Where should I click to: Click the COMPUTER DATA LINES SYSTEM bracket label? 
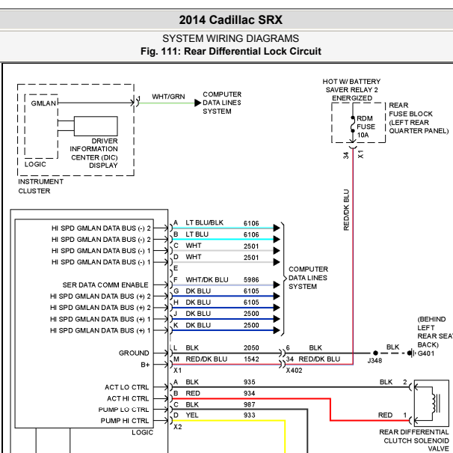[308, 278]
